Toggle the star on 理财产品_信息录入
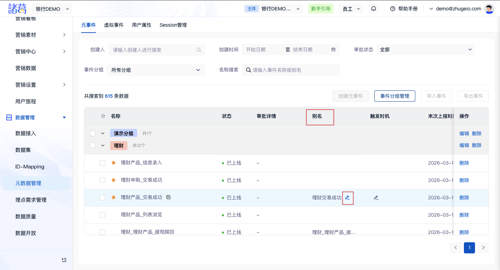The height and width of the screenshot is (270, 500). (113, 163)
